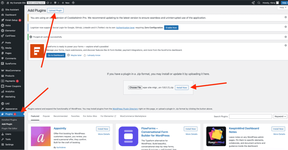This screenshot has width=288, height=150.
Task: Open the Authentication layer link
Action: (125, 28)
